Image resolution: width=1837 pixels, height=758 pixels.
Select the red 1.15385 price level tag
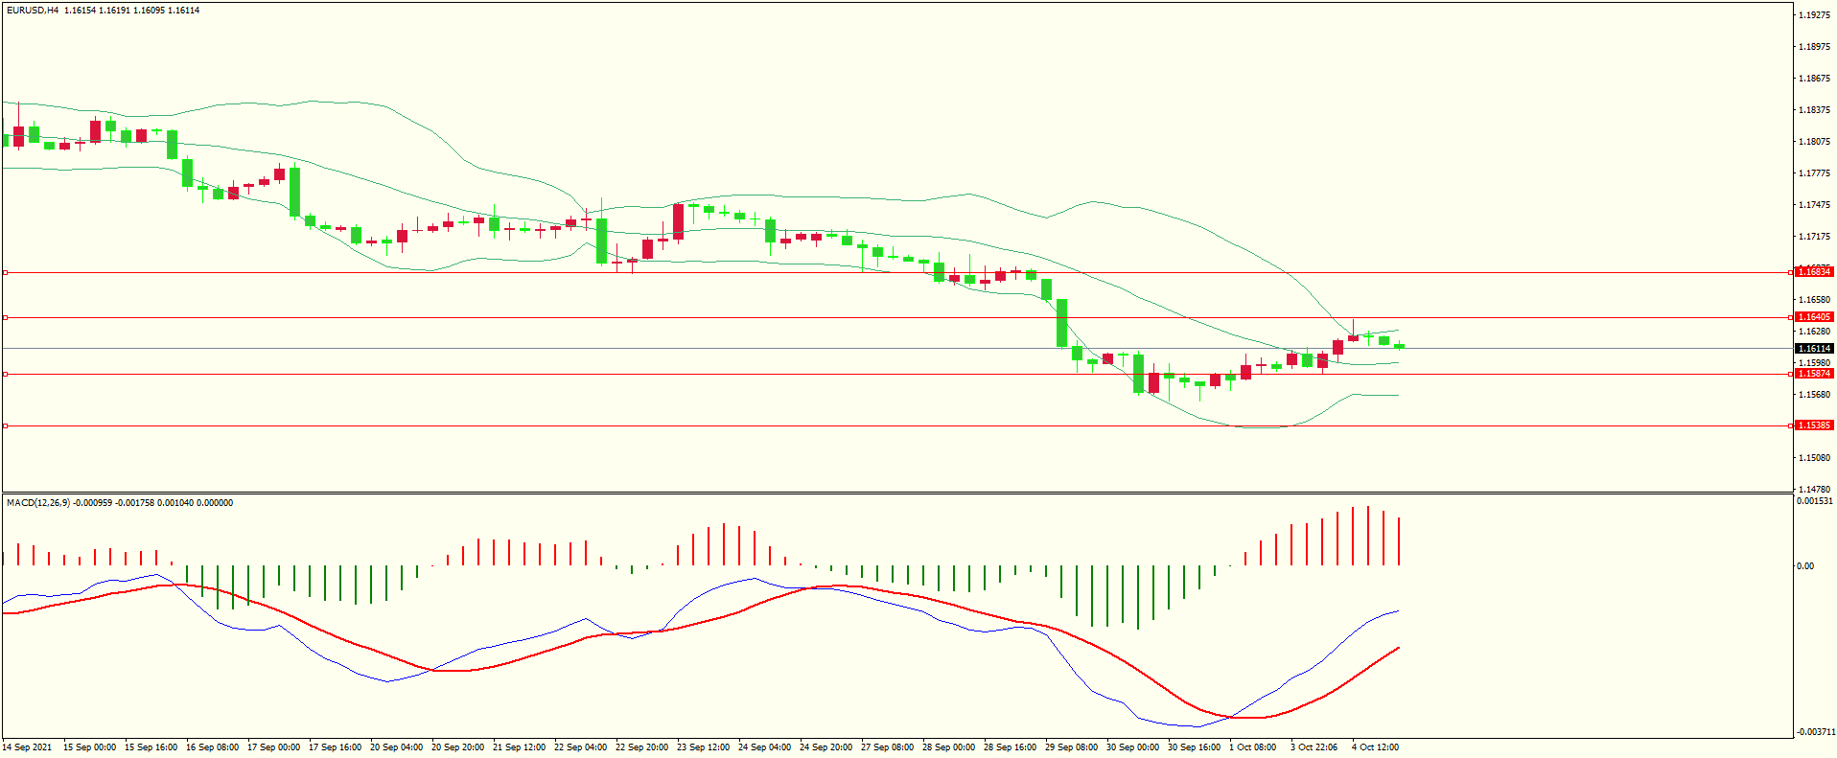[x=1814, y=425]
